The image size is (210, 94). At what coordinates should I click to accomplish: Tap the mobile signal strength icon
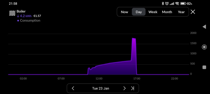pos(172,4)
